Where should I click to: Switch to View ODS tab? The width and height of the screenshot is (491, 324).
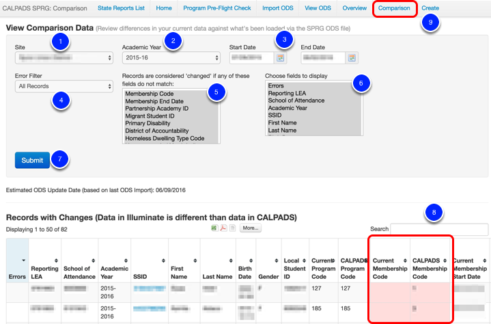[318, 8]
